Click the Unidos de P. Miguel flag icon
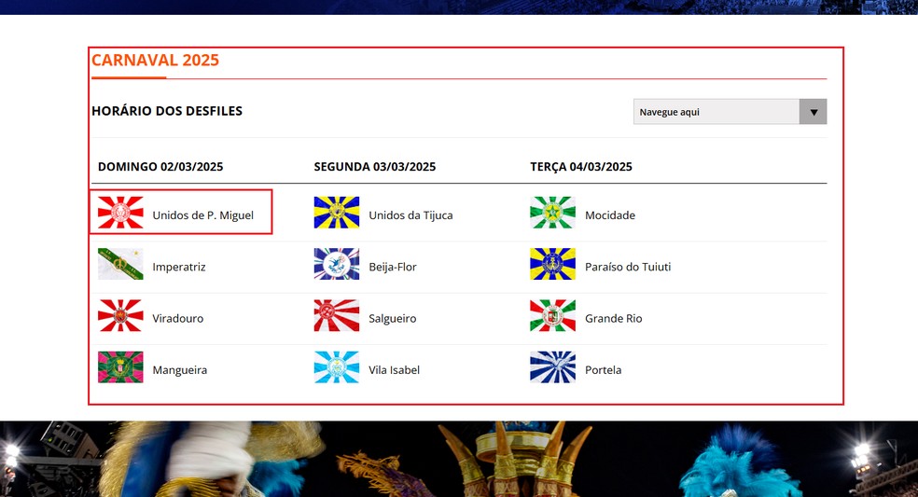The image size is (918, 497). [120, 213]
